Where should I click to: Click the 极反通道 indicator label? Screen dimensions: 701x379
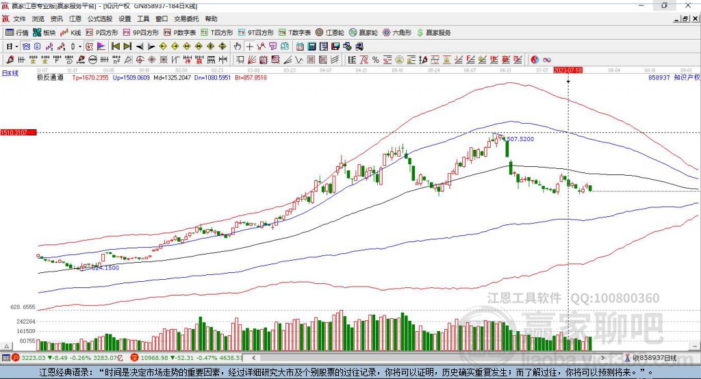[50, 78]
